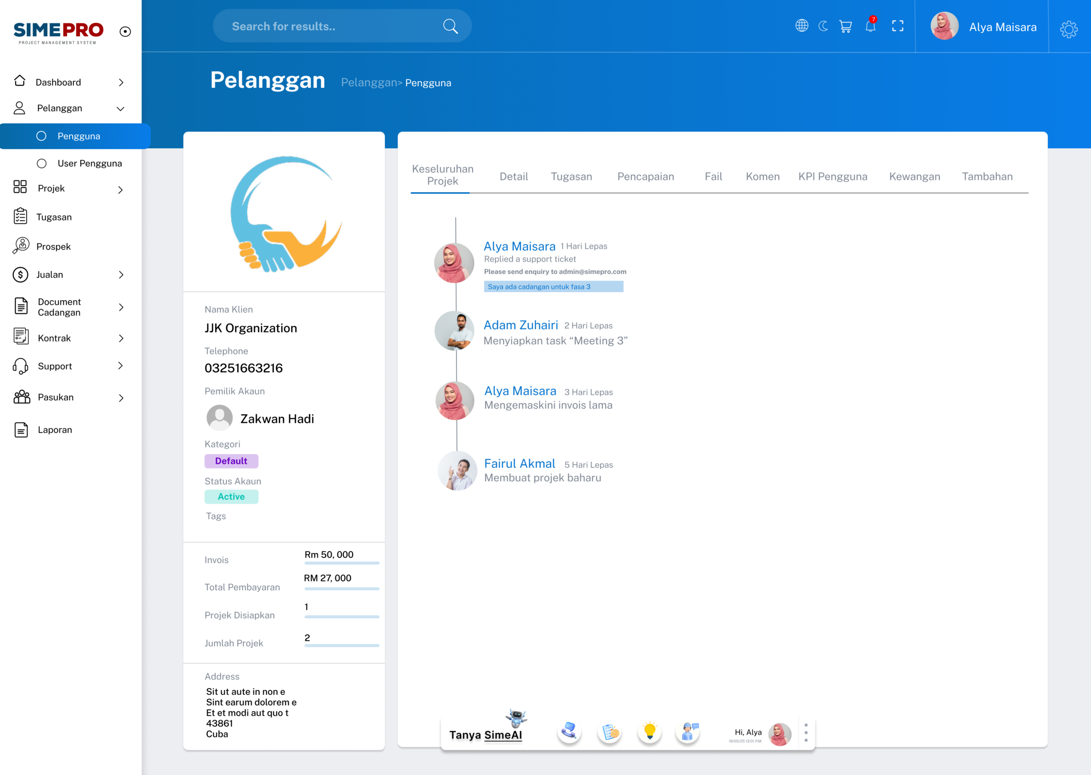Switch to the Pencapaian tab
Screen dimensions: 1091x775
tap(646, 177)
